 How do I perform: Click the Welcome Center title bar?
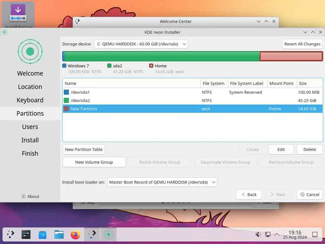point(176,21)
